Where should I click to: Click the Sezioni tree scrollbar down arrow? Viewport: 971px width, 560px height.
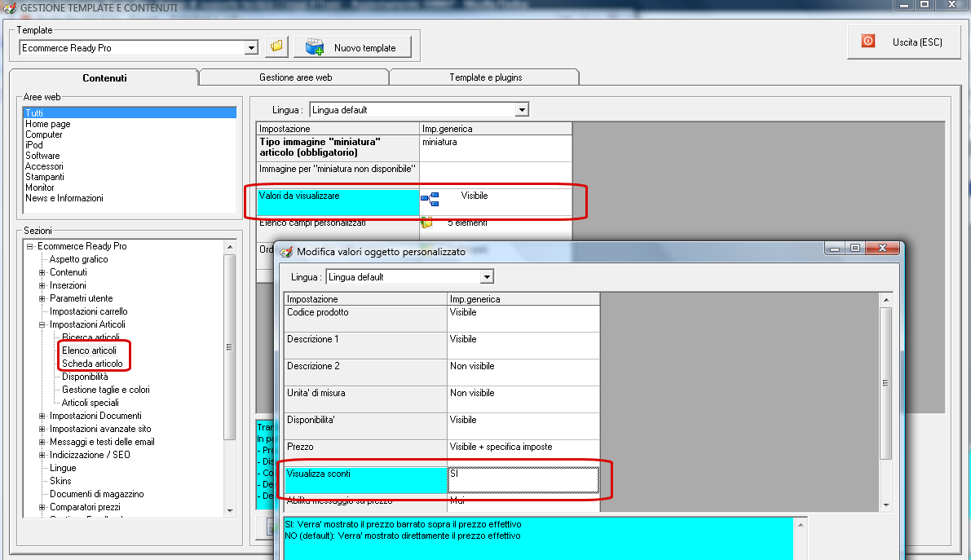230,511
